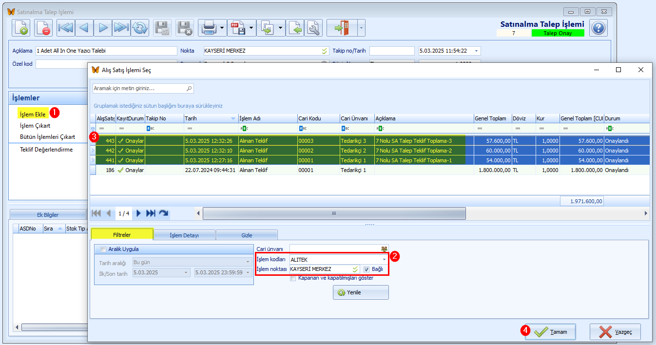This screenshot has width=656, height=345.
Task: Go to the next record in main toolbar
Action: pyautogui.click(x=103, y=28)
